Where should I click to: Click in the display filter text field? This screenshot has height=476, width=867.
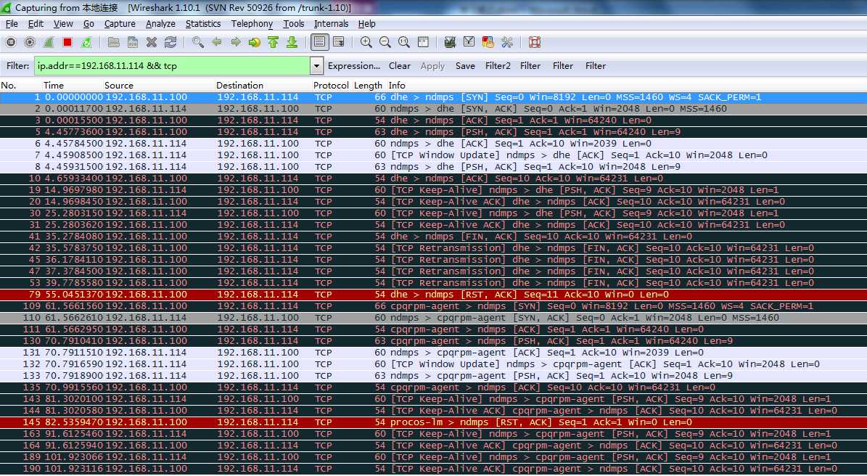(x=172, y=66)
